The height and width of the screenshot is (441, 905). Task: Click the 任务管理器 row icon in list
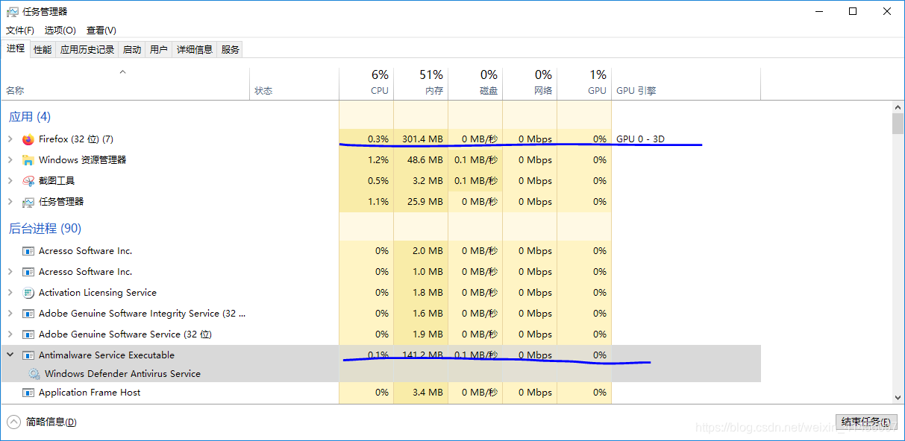28,202
